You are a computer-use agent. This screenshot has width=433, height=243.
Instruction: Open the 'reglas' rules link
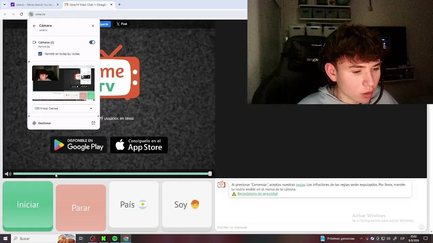tap(300, 185)
